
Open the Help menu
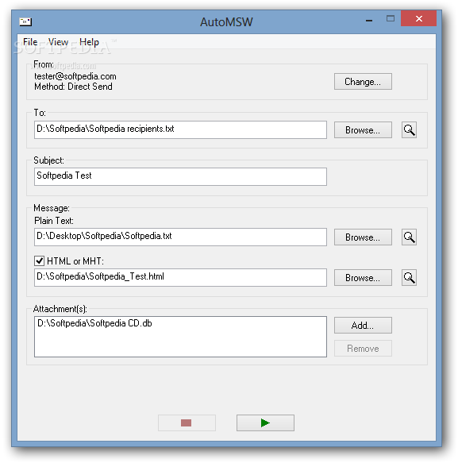[x=89, y=42]
